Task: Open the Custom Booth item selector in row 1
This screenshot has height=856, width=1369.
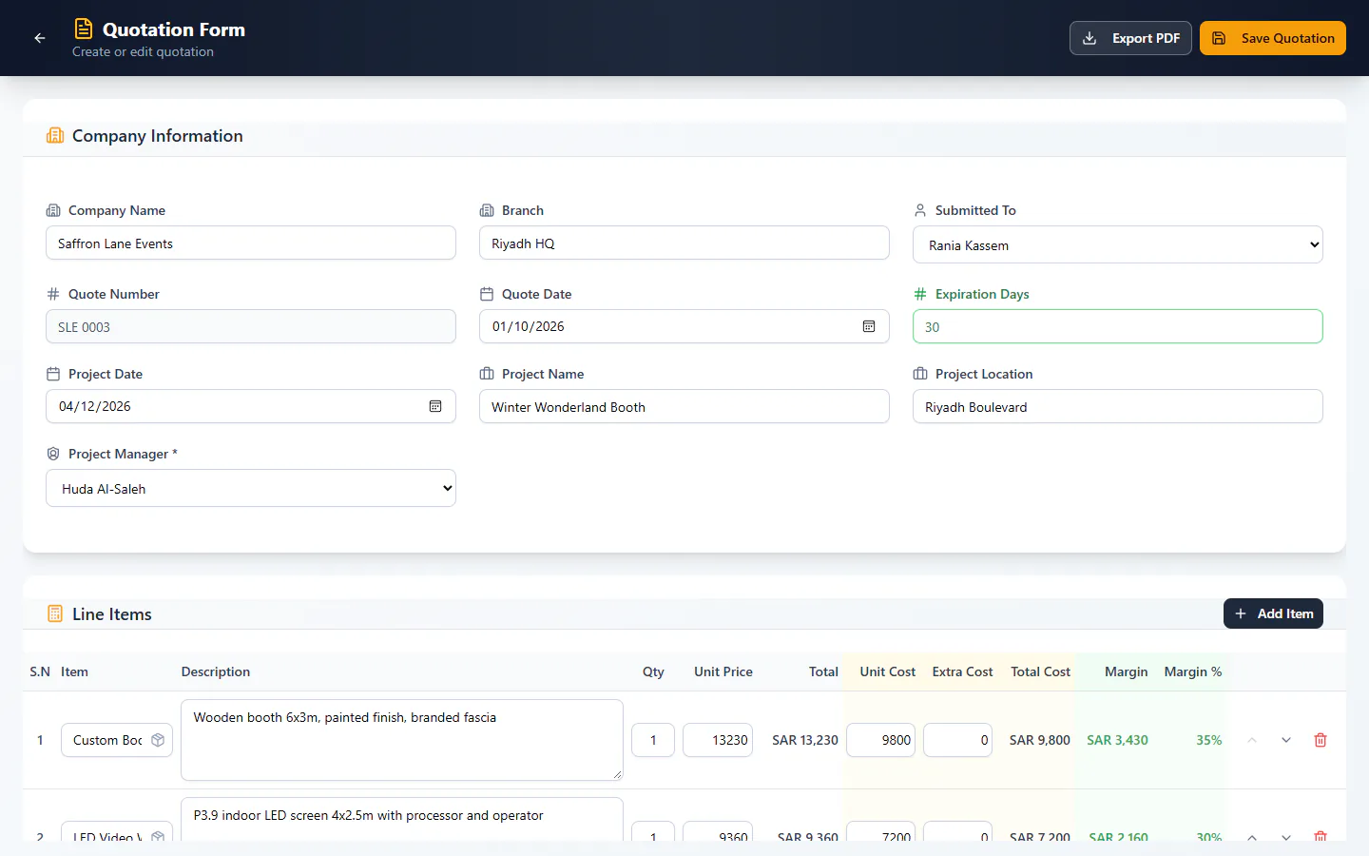Action: tap(117, 740)
